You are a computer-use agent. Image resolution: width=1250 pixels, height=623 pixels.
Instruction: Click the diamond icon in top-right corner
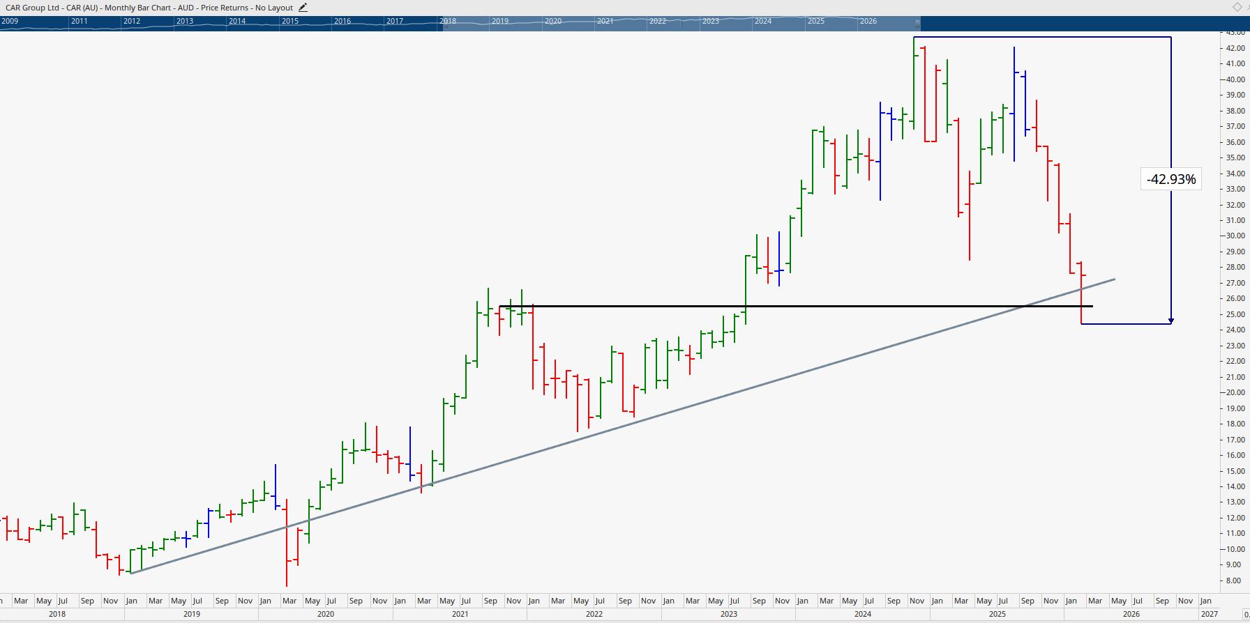point(1237,8)
